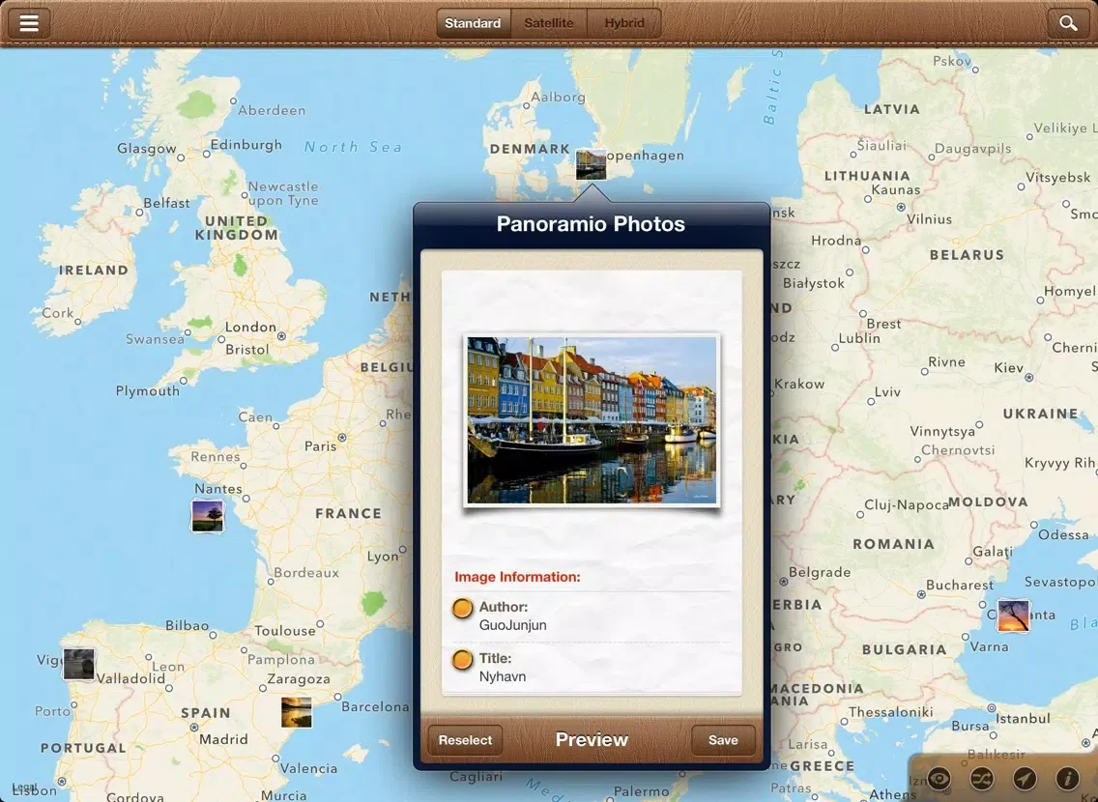Click the Istanbul city label

[1023, 718]
